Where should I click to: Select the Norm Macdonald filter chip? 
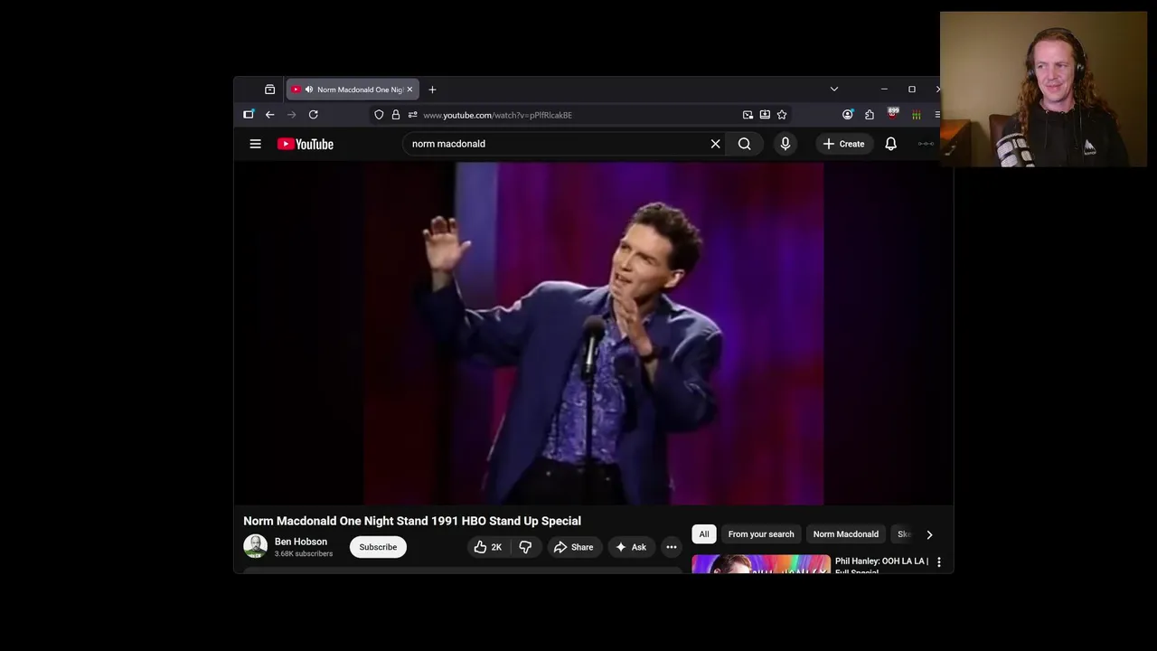click(845, 534)
